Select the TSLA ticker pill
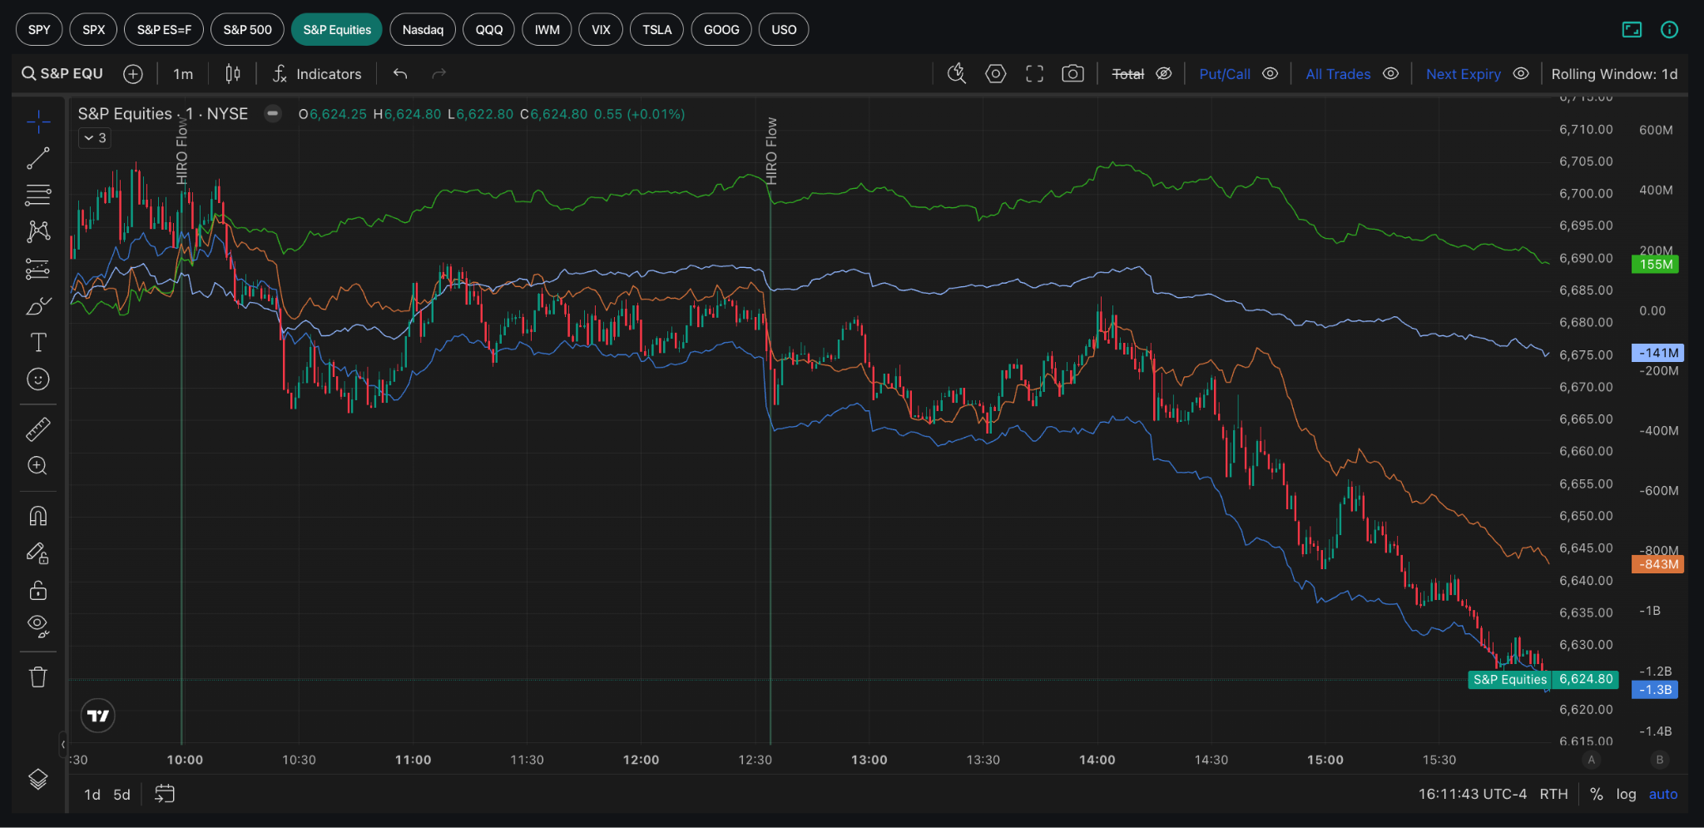1704x828 pixels. click(656, 30)
